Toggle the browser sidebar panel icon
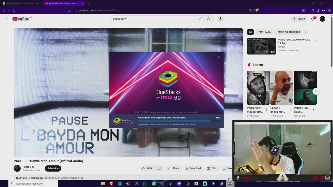The height and width of the screenshot is (187, 333). click(x=317, y=10)
